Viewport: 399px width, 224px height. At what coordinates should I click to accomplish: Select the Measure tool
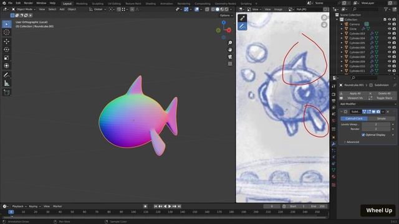pyautogui.click(x=7, y=83)
